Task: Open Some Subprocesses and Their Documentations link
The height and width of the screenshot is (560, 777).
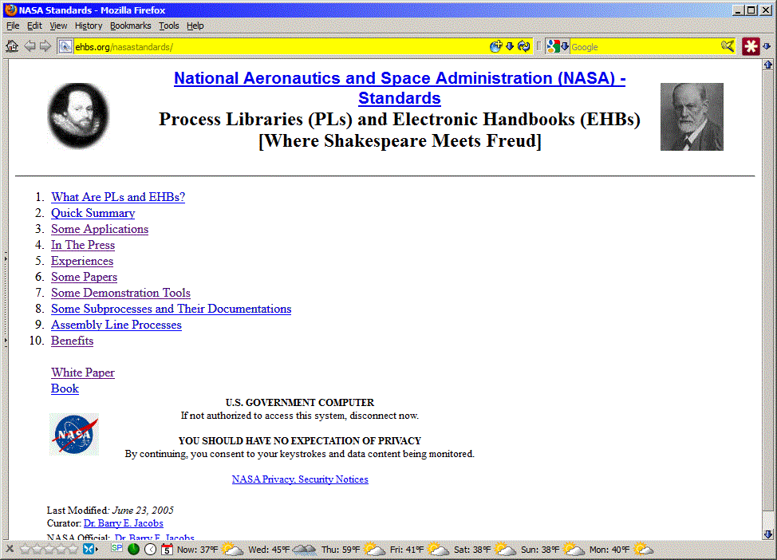Action: click(x=171, y=309)
